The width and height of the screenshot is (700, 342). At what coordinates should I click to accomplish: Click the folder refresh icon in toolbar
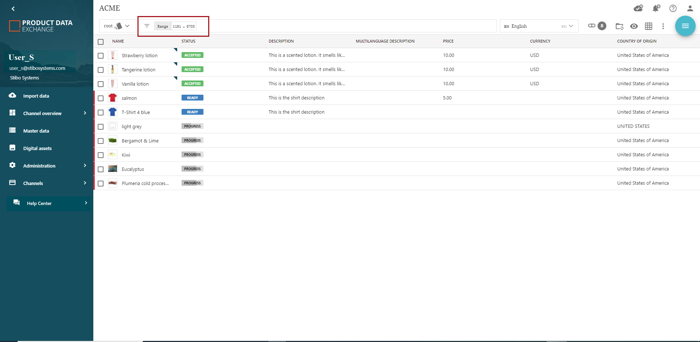[x=619, y=26]
